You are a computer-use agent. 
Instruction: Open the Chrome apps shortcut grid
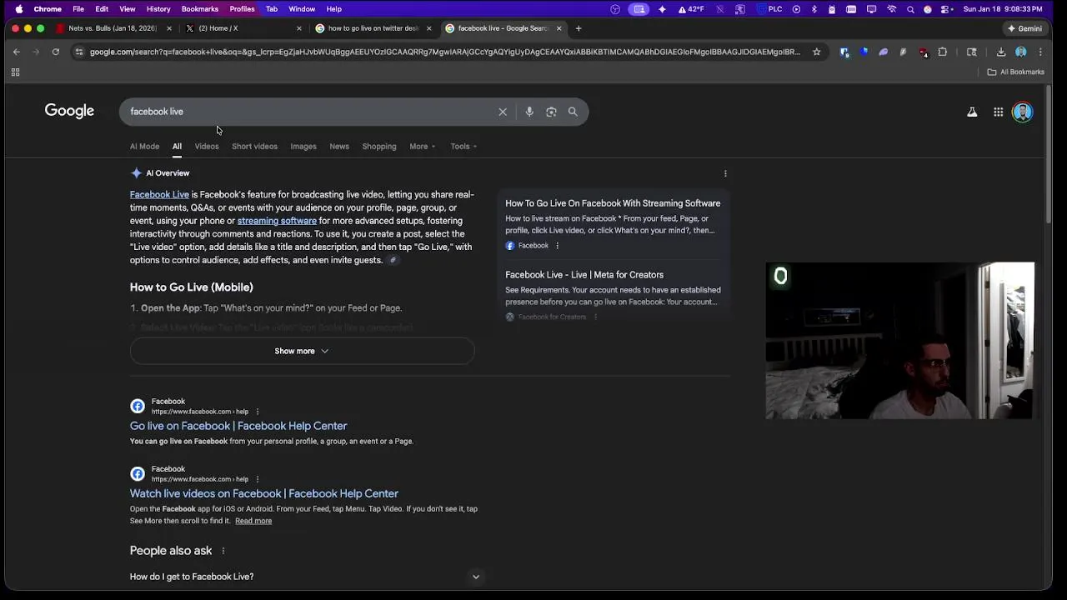[15, 72]
